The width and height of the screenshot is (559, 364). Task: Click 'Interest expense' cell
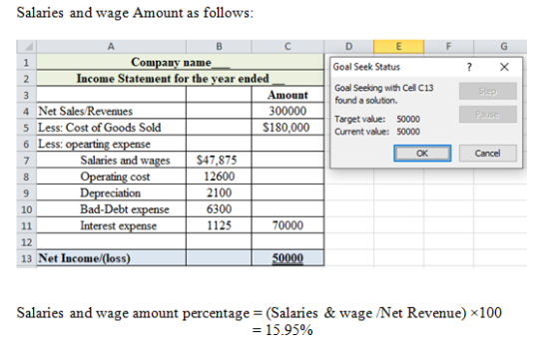[111, 225]
